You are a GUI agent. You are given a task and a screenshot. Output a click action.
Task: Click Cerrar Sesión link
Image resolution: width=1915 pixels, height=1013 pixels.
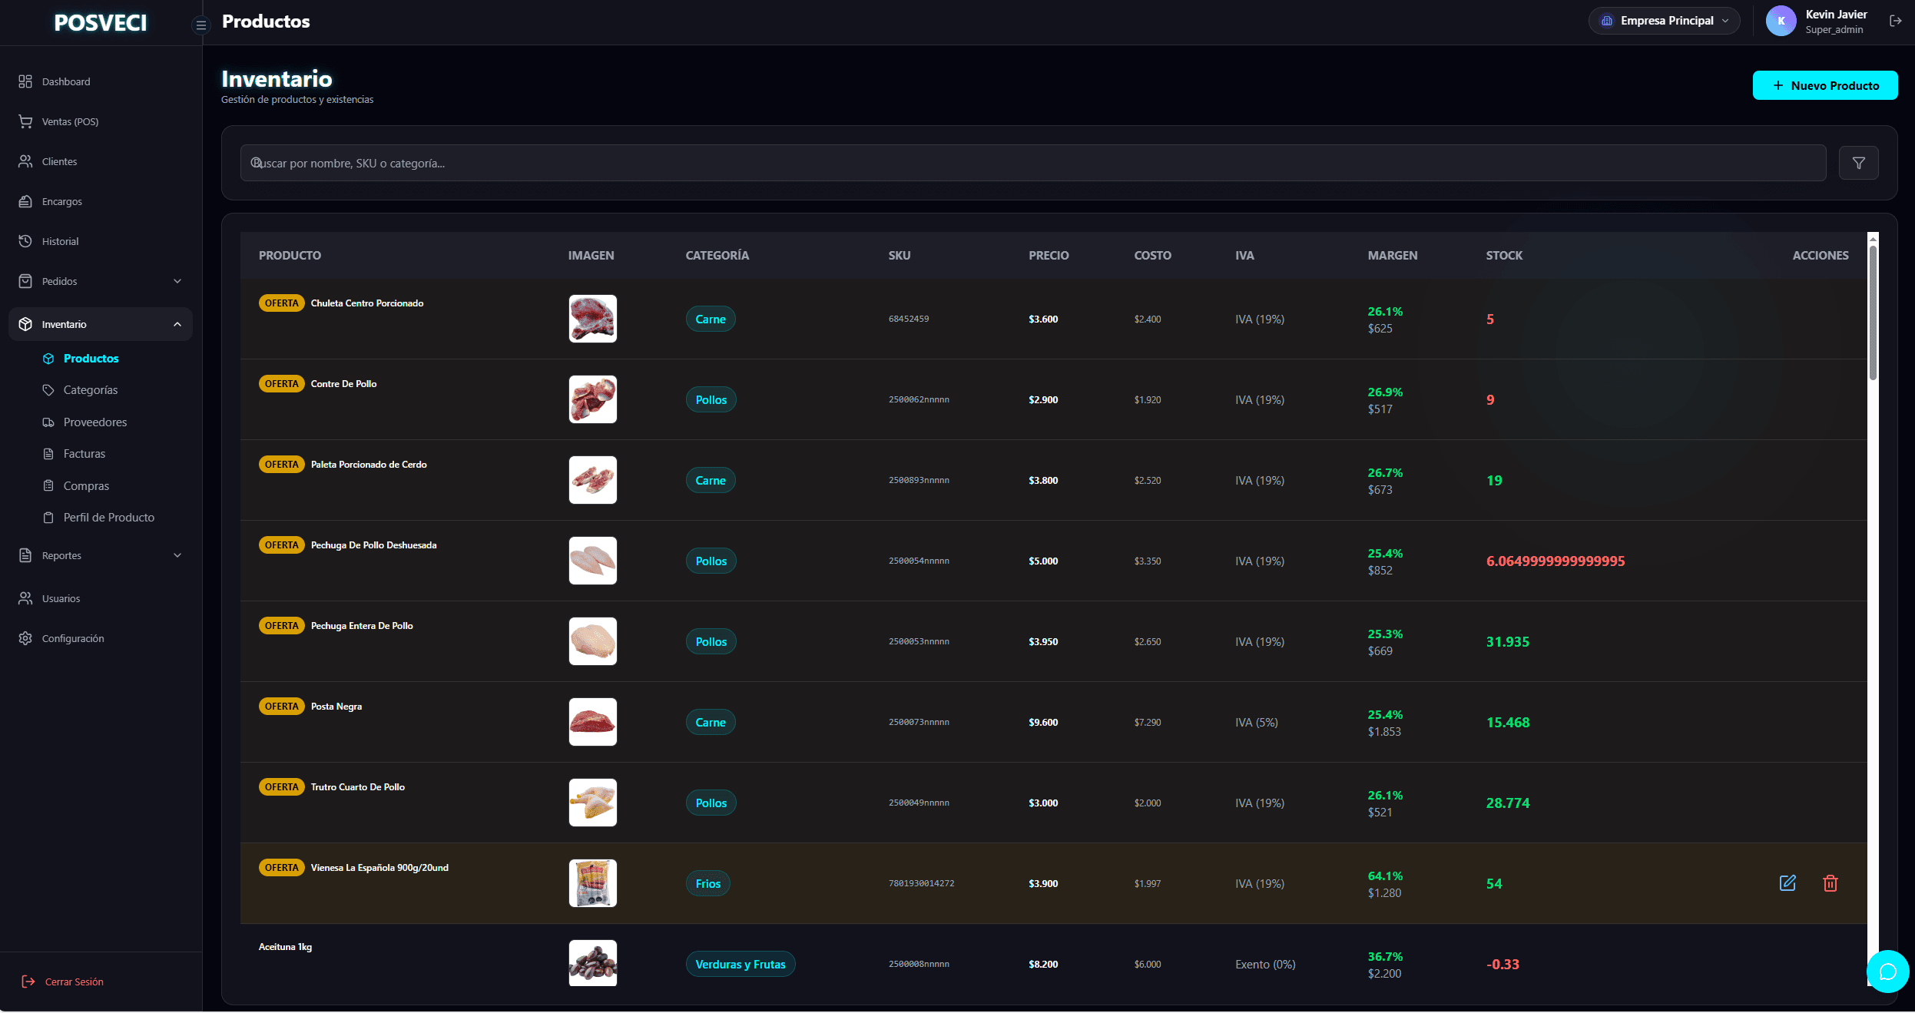[x=73, y=982]
